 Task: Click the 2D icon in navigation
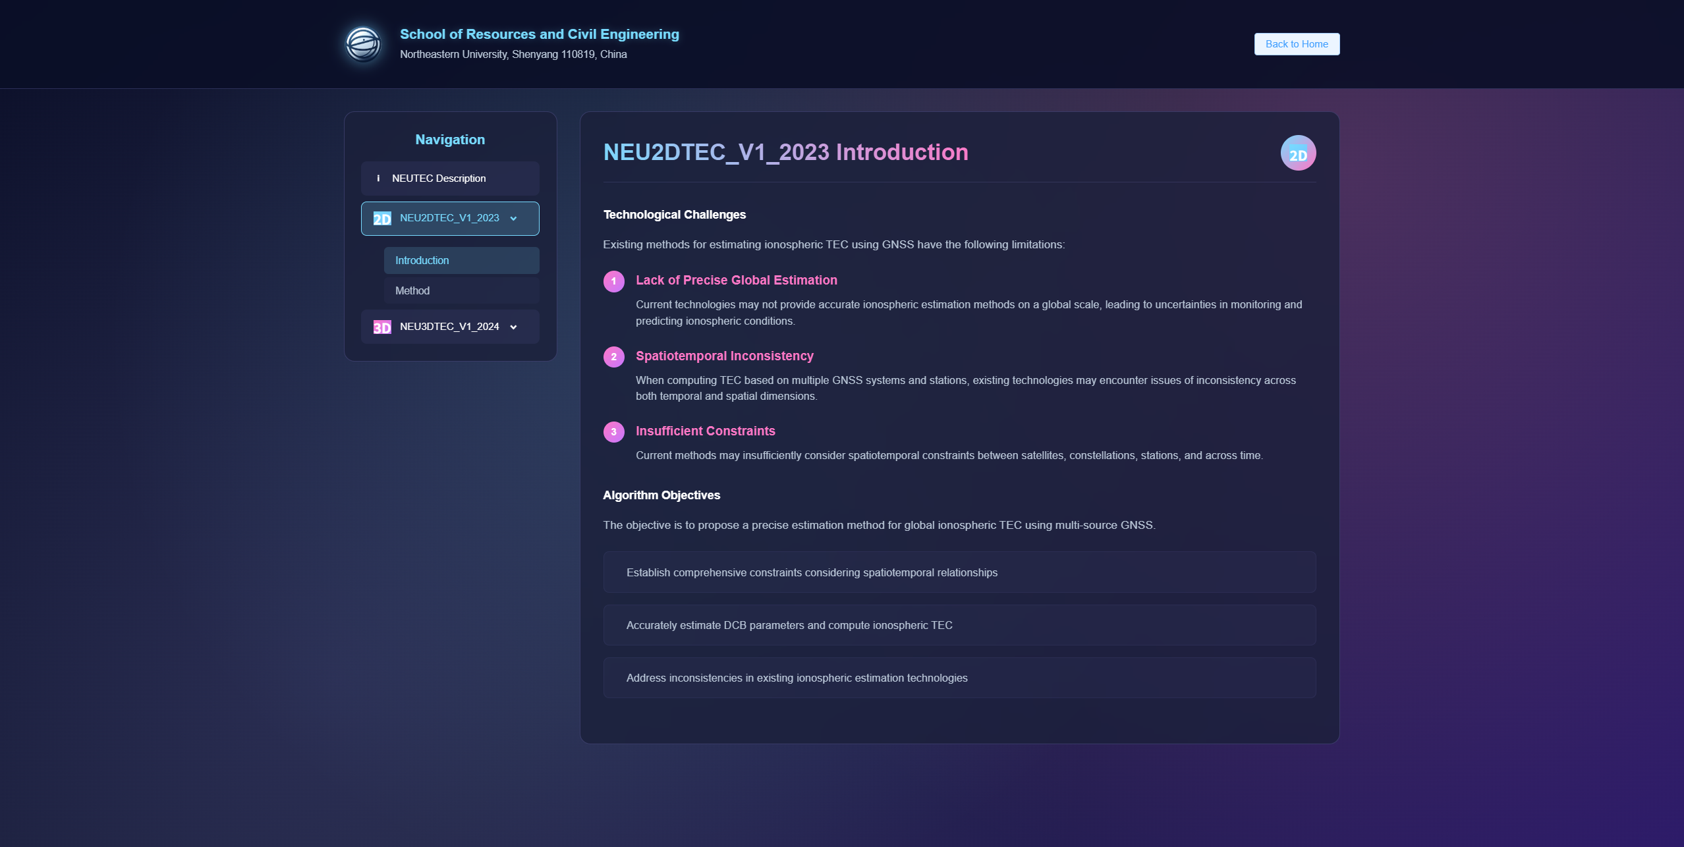coord(382,219)
